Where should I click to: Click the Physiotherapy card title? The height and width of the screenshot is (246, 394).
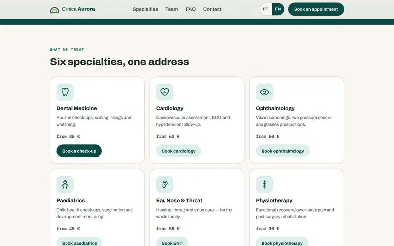click(x=274, y=200)
